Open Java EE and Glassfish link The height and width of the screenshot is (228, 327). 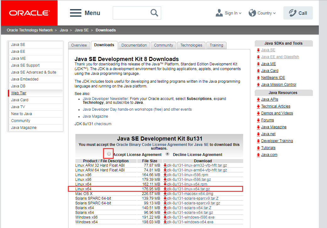pos(280,57)
